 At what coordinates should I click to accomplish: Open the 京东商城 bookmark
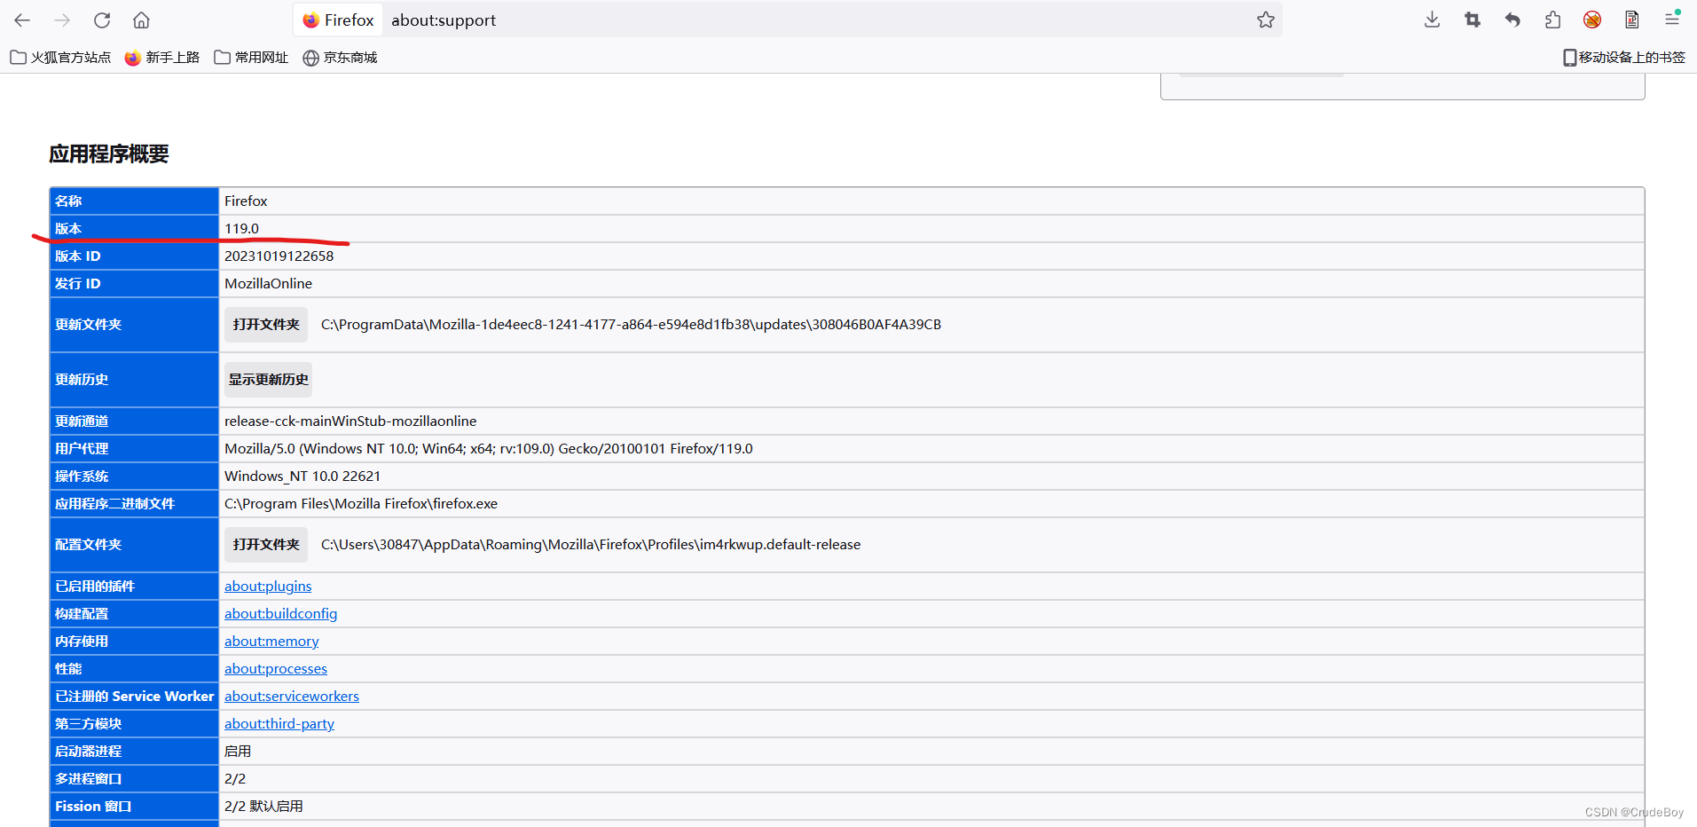click(x=340, y=57)
